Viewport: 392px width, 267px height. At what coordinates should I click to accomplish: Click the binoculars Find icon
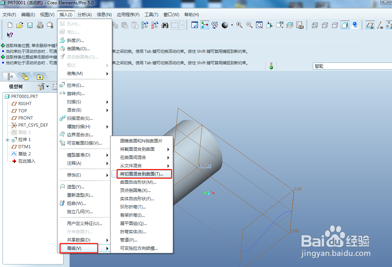165,25
